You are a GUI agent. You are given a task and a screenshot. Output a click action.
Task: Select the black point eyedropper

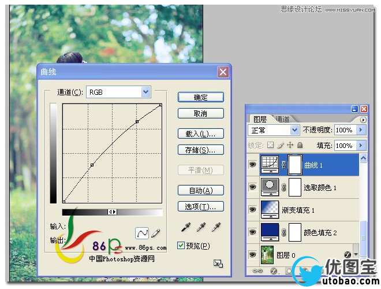click(x=186, y=228)
